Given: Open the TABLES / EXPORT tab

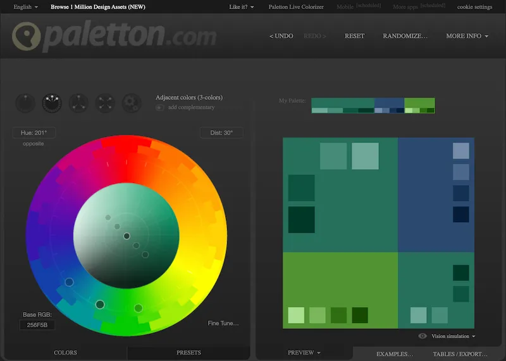Looking at the screenshot, I should point(460,354).
